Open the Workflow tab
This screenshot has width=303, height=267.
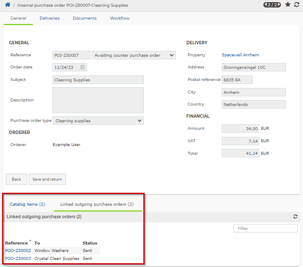click(120, 18)
